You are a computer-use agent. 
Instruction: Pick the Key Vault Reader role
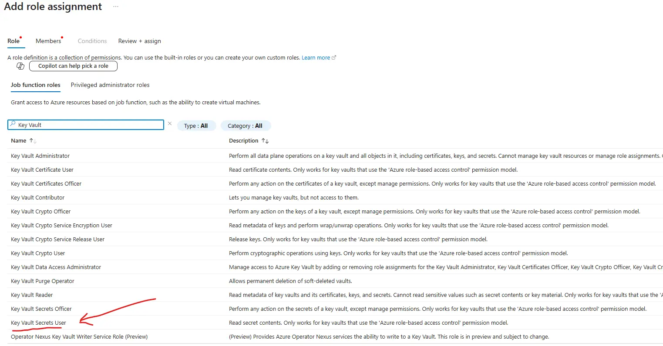pyautogui.click(x=32, y=295)
